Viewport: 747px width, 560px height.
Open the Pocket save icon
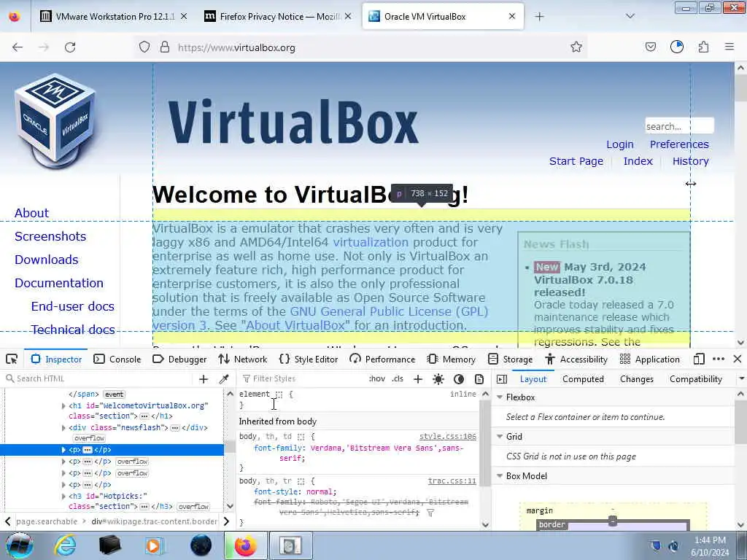pos(650,47)
